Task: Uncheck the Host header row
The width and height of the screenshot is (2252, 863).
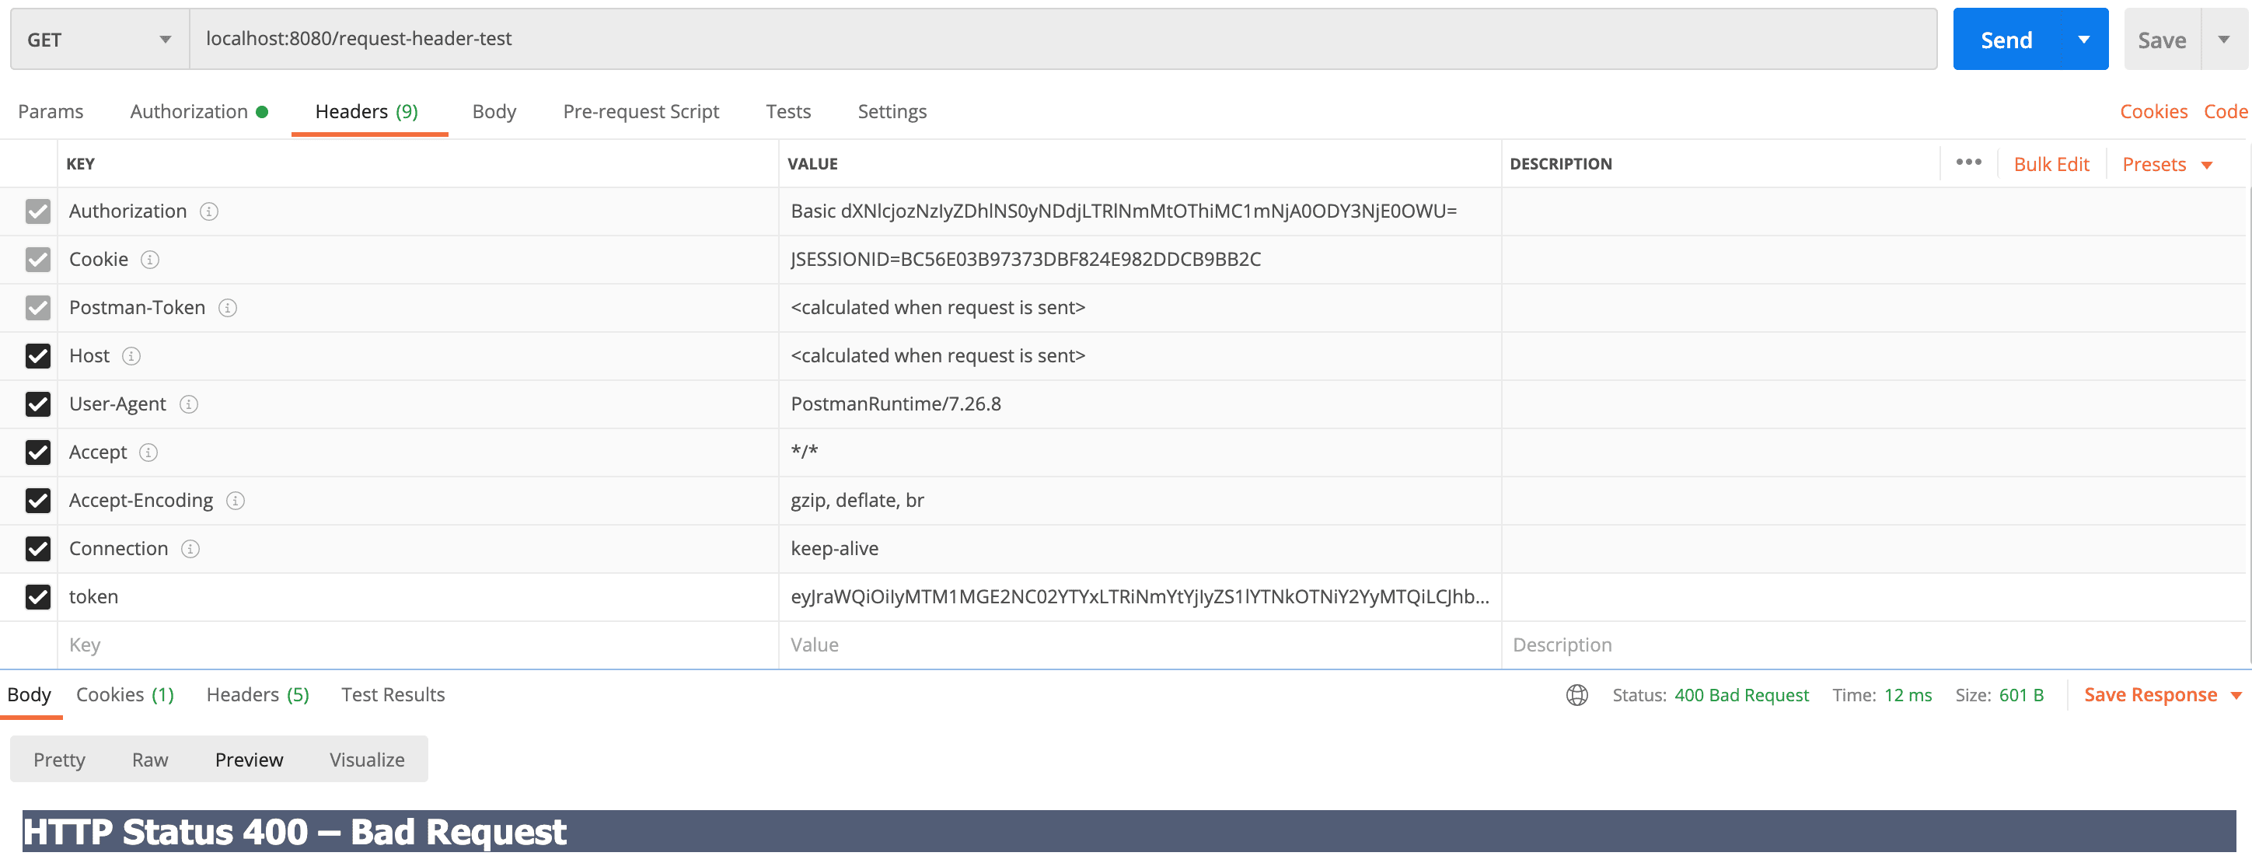Action: click(37, 356)
